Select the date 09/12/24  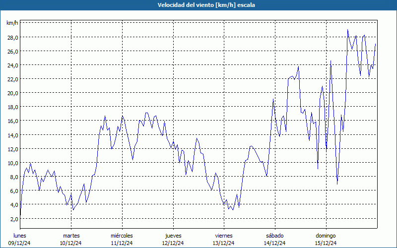tap(19, 243)
